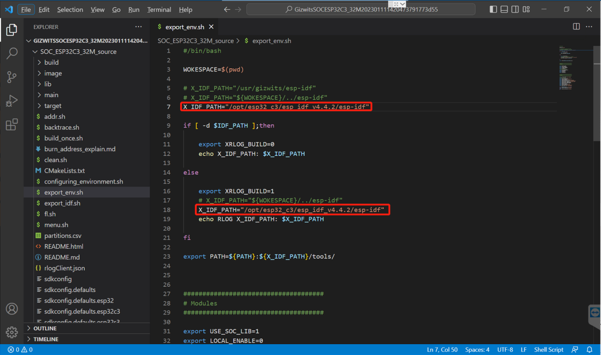Open the Selection menu

pos(70,9)
